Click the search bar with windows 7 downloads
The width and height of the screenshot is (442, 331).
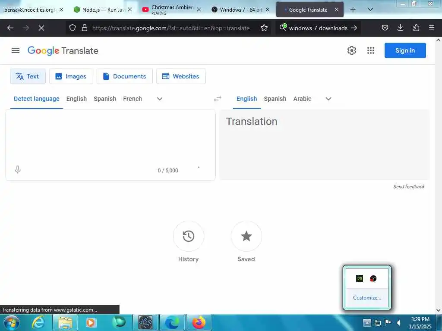(318, 28)
